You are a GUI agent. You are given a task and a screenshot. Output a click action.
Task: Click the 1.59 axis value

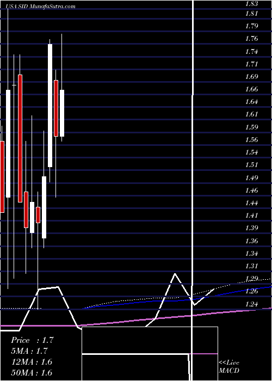pos(252,127)
